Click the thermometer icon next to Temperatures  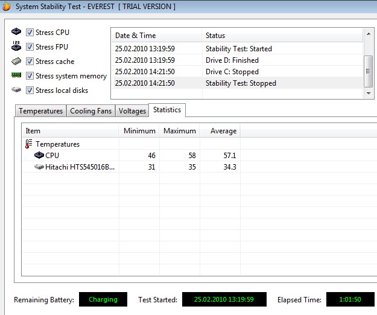[x=28, y=144]
